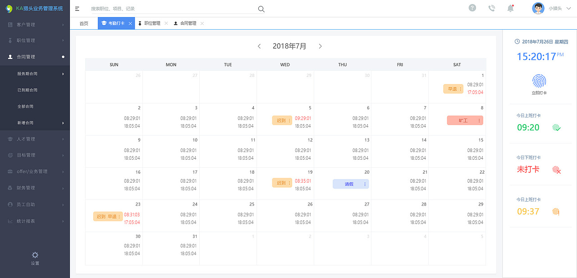The width and height of the screenshot is (577, 278).
Task: Close the 考勤打卡 tab
Action: (x=130, y=23)
